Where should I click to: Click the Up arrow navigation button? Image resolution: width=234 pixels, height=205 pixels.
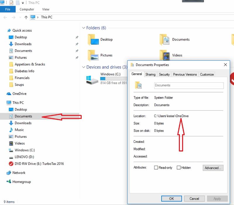coord(26,17)
